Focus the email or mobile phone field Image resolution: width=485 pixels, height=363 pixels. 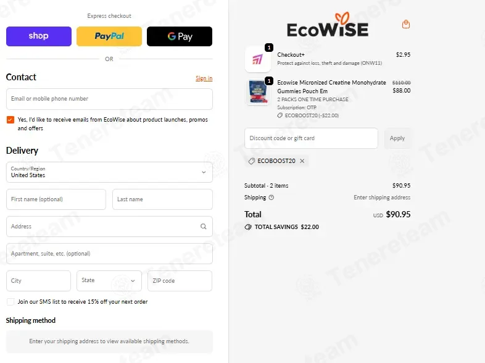pyautogui.click(x=109, y=99)
